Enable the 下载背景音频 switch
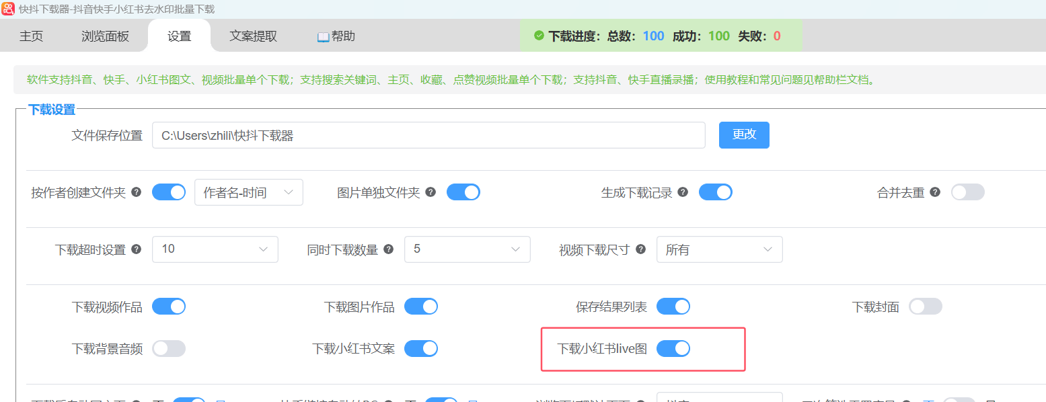Screen dimensions: 1046x402 tap(169, 348)
